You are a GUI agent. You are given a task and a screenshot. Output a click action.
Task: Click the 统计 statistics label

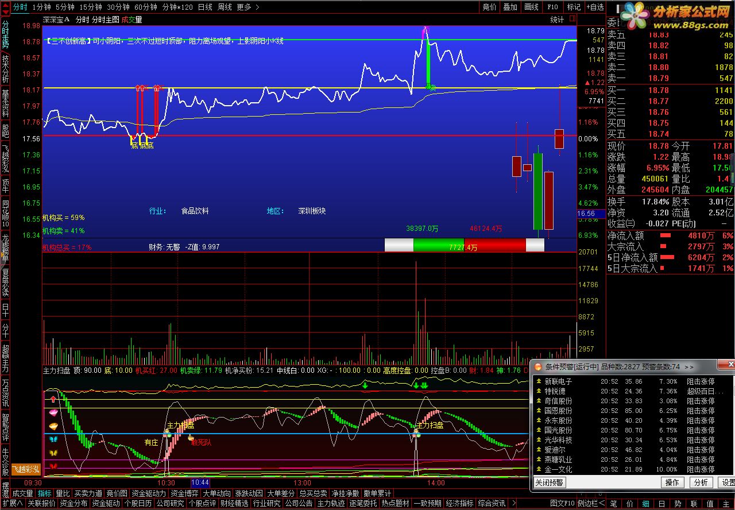point(557,20)
